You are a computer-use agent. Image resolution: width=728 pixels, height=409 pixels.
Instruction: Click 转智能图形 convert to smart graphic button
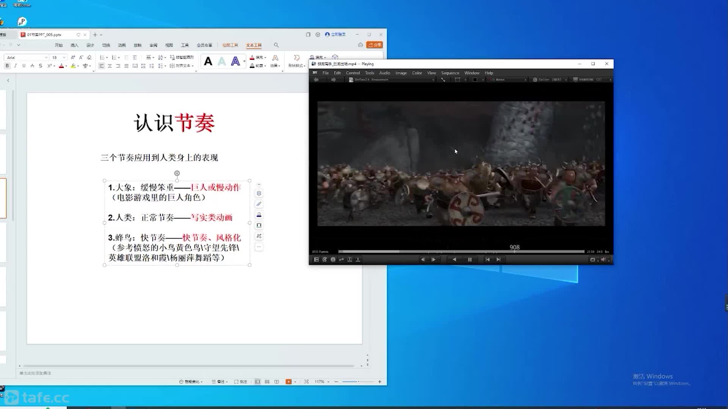click(x=182, y=58)
